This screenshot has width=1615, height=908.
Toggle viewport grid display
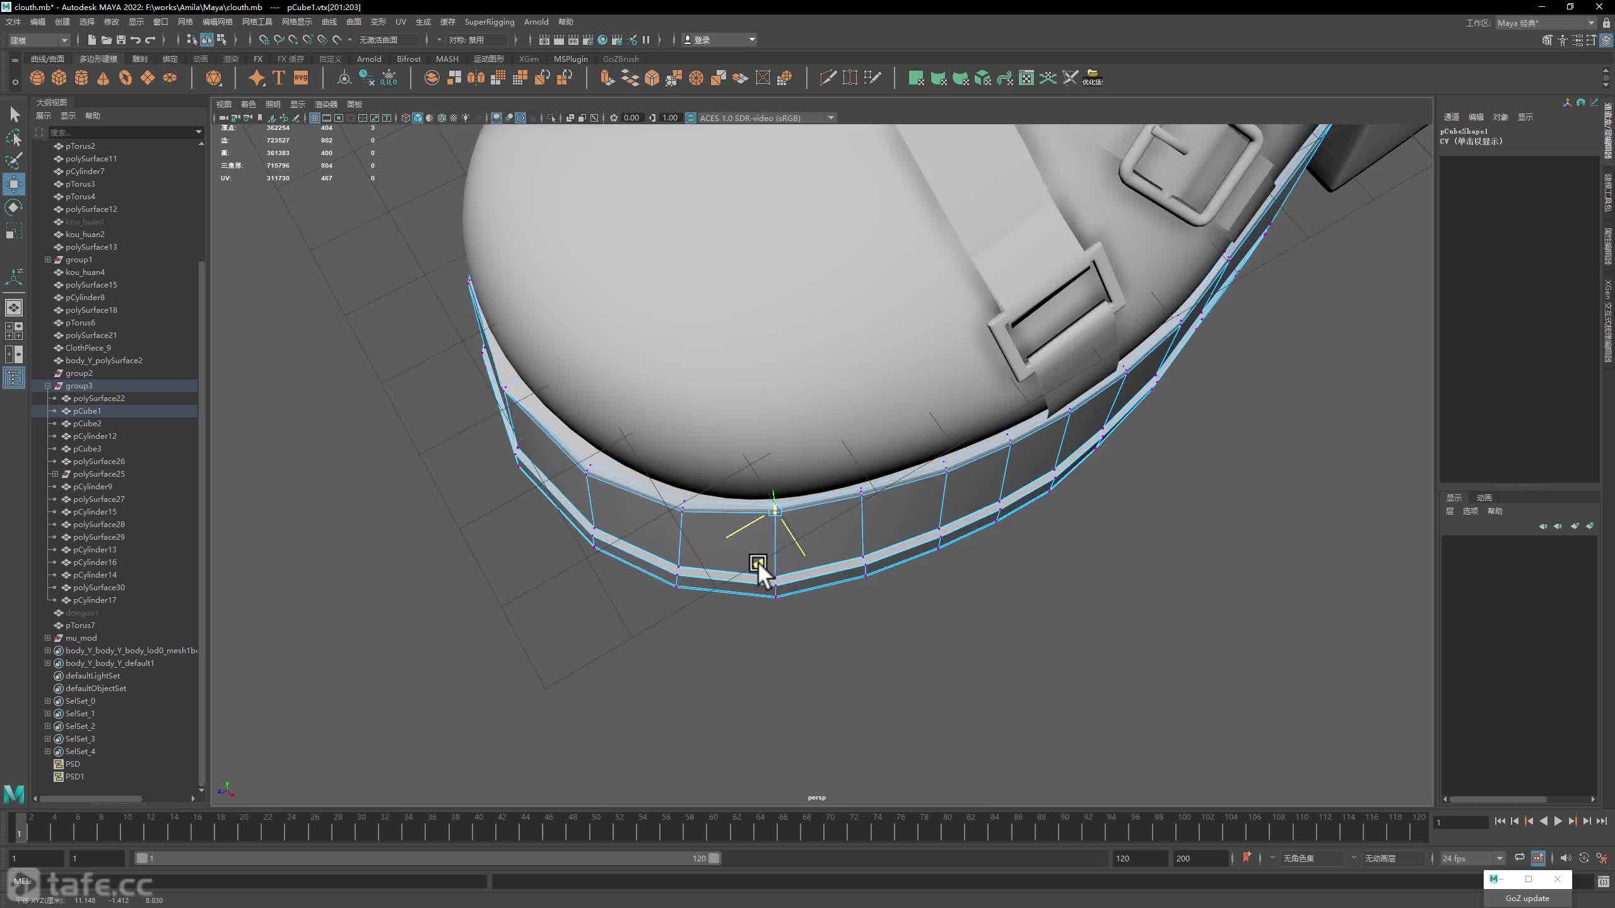[314, 118]
